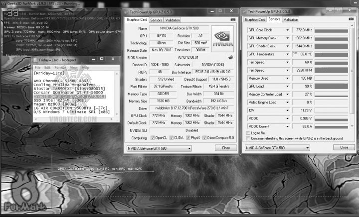The image size is (359, 217).
Task: Open the VDDC Current sensor dropdown
Action: [287, 126]
